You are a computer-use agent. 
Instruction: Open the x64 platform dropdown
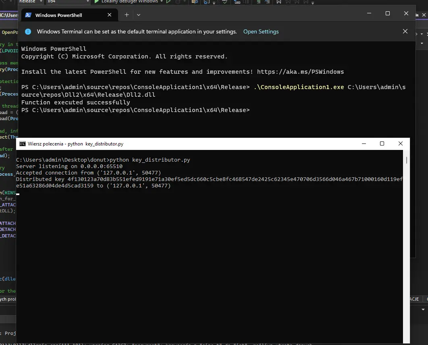click(87, 2)
